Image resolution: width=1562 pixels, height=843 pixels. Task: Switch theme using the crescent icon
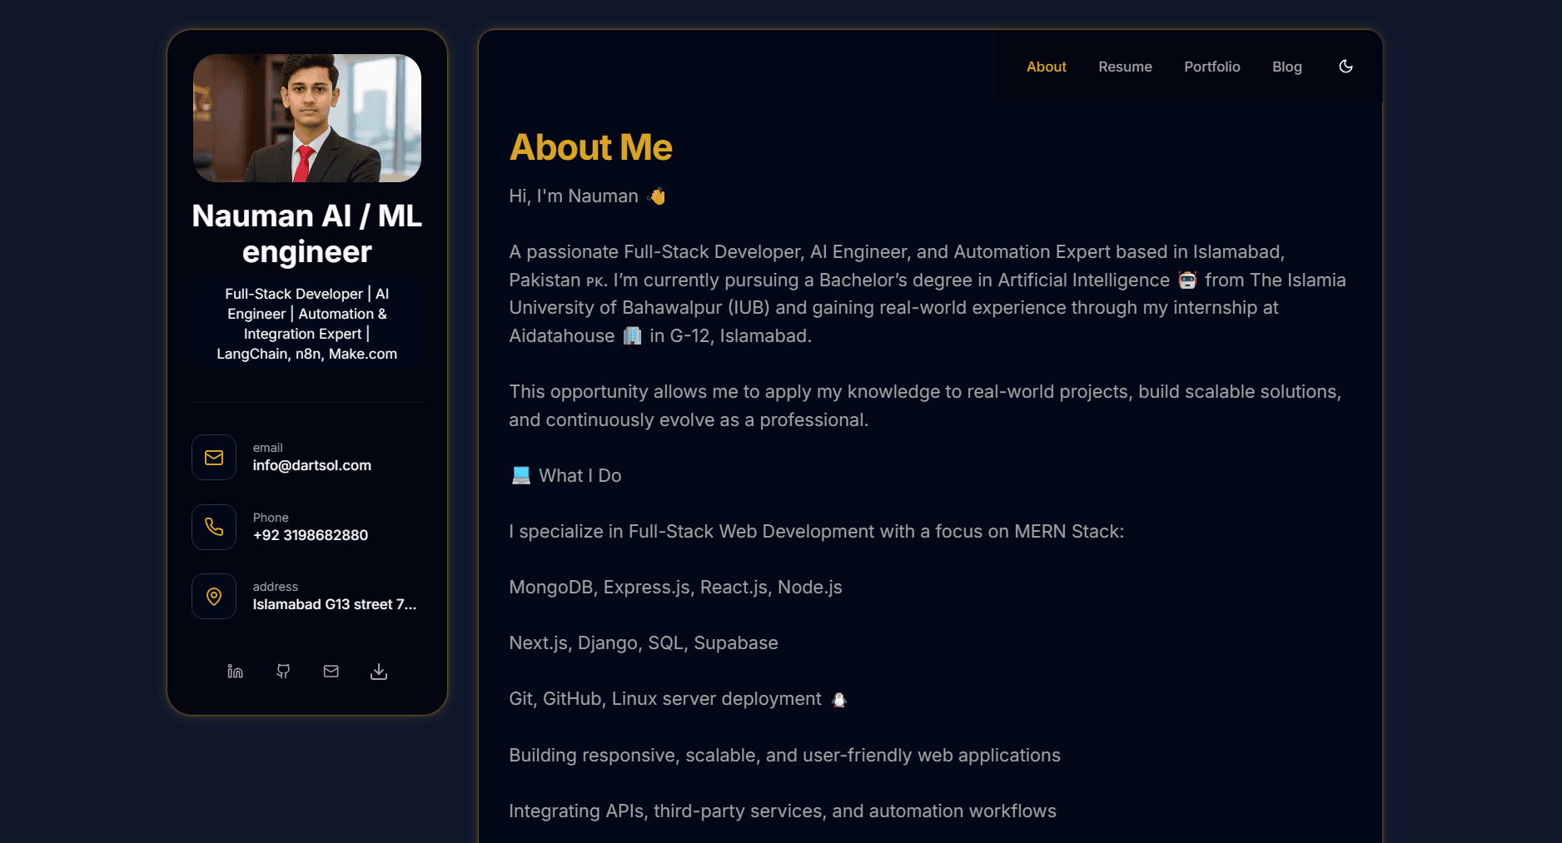click(1346, 66)
